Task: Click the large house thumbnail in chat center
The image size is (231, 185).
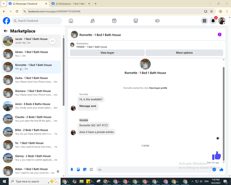Action: point(145,64)
